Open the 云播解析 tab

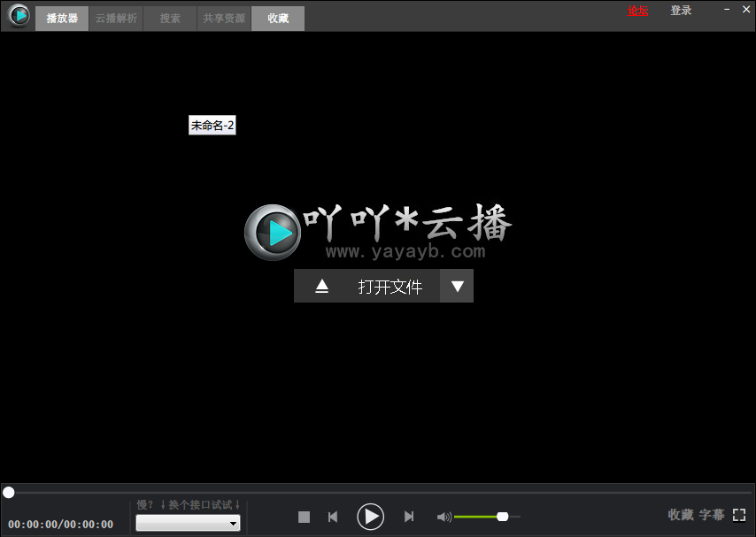[116, 19]
